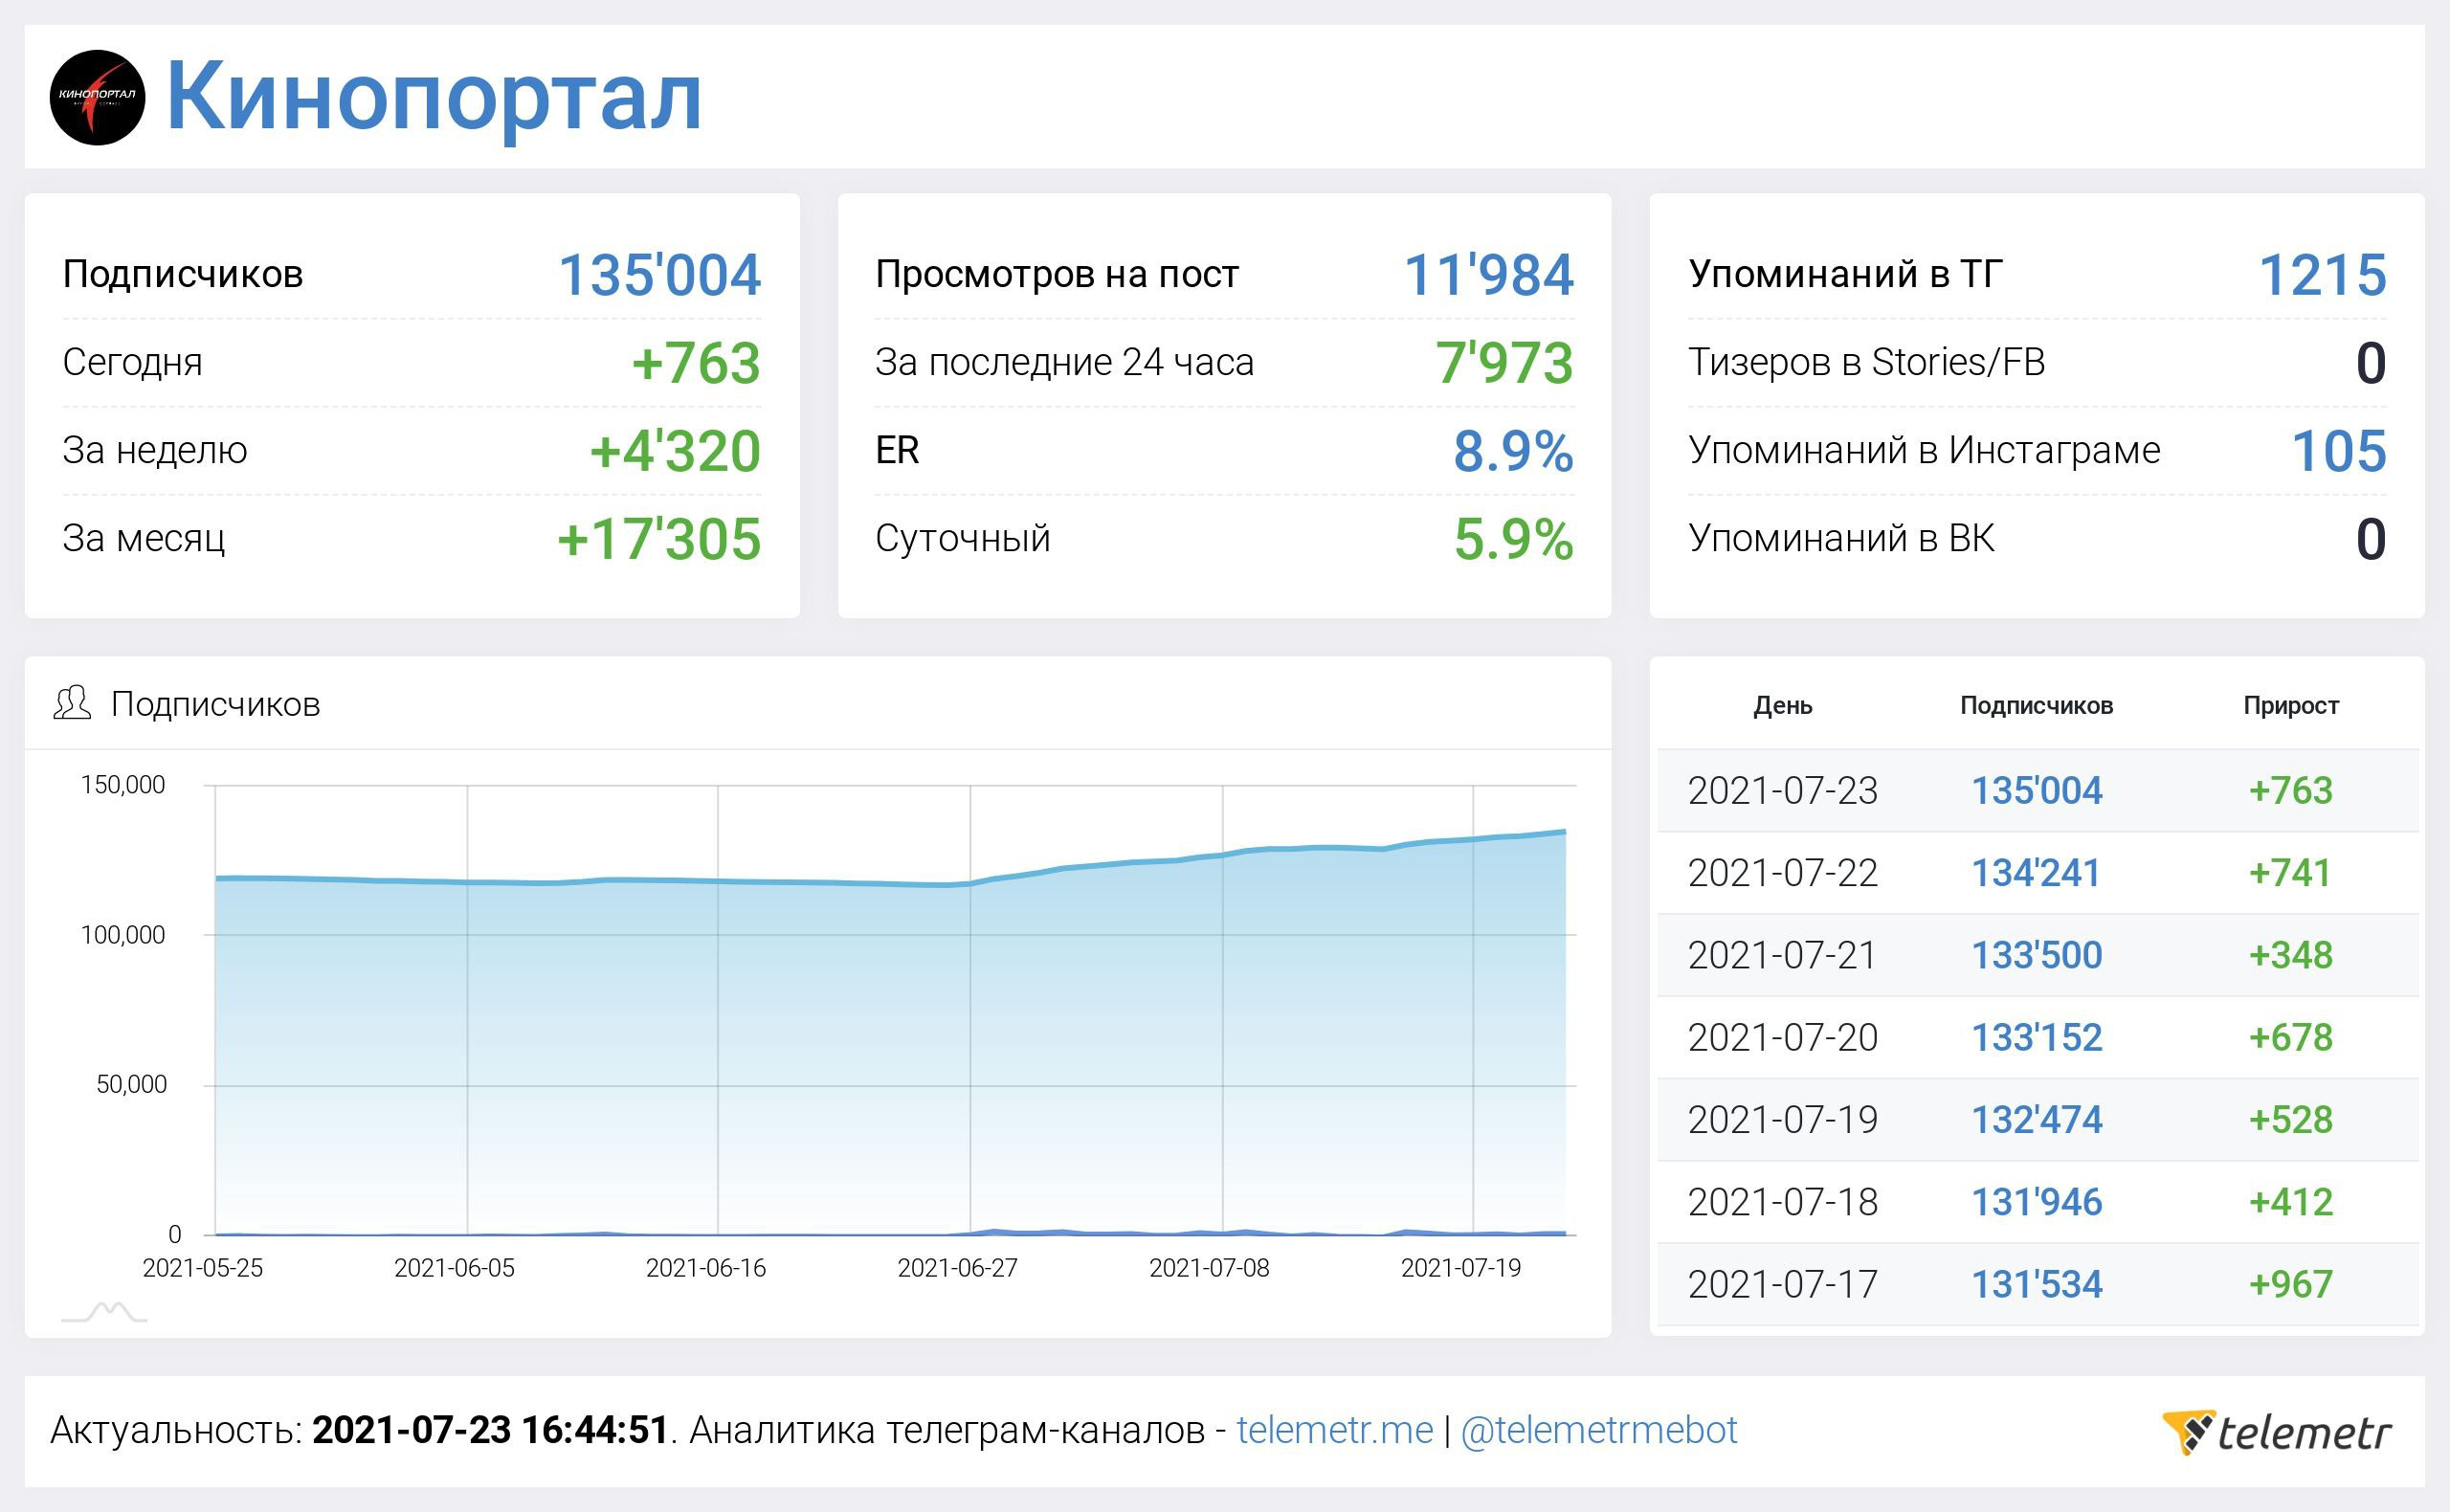Click the +967 growth value for 2021-07-17

(x=2290, y=1284)
